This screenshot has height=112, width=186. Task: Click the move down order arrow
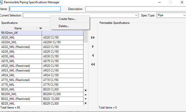[85, 99]
